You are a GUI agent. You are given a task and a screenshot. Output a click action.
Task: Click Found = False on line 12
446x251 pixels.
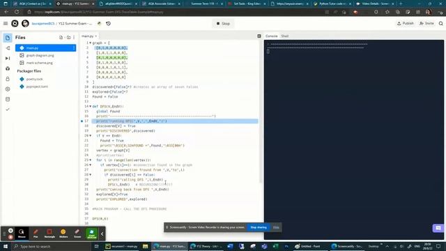tap(105, 97)
